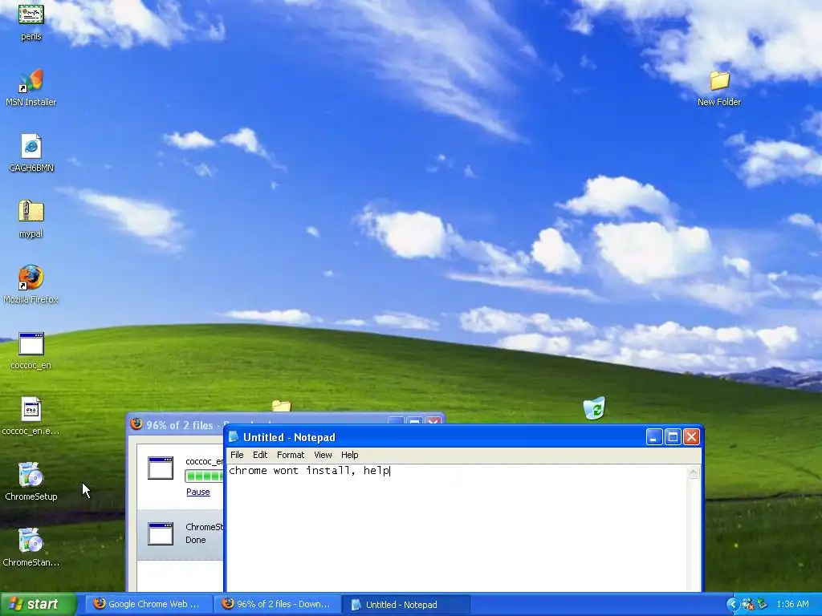This screenshot has height=616, width=822.
Task: Minimize the Notepad window
Action: tap(653, 437)
